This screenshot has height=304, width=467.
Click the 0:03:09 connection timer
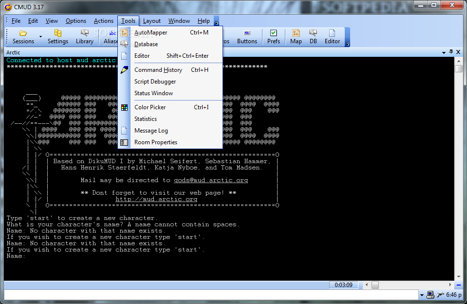point(343,285)
